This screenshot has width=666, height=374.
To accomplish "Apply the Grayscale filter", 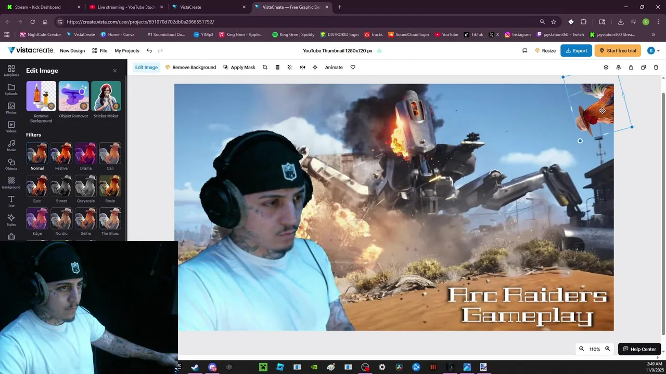I will 86,186.
